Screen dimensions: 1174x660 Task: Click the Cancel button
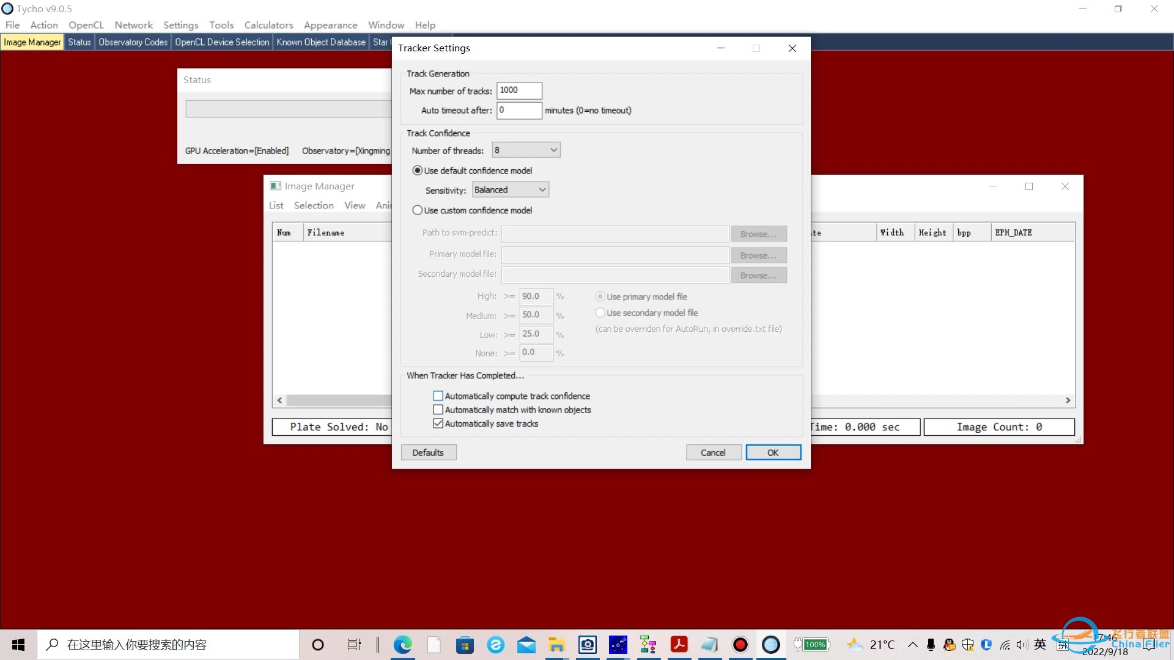[x=713, y=452]
